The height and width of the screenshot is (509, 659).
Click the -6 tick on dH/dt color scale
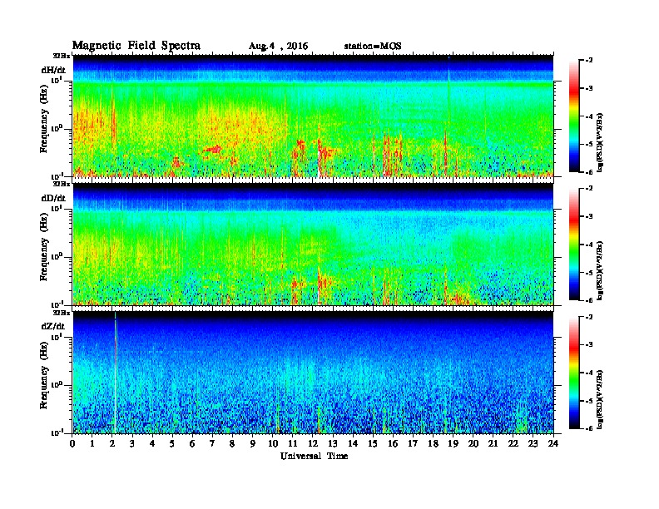coord(589,172)
